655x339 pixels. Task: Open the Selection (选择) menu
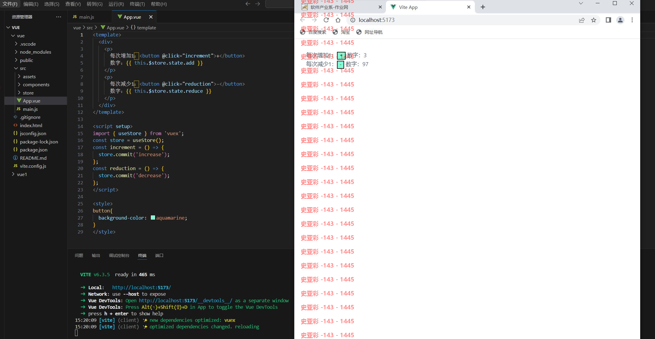tap(52, 4)
